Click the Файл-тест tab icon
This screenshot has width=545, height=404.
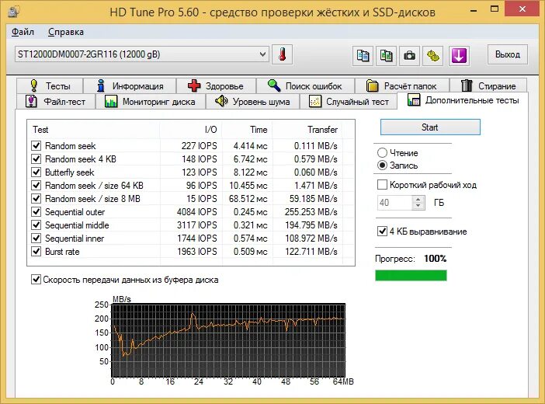[x=31, y=101]
